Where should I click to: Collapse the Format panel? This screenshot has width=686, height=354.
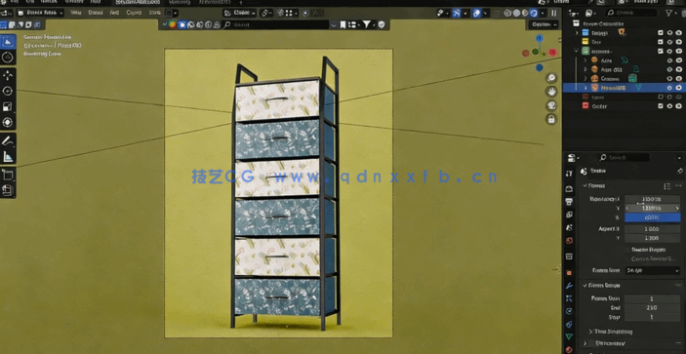(x=585, y=186)
